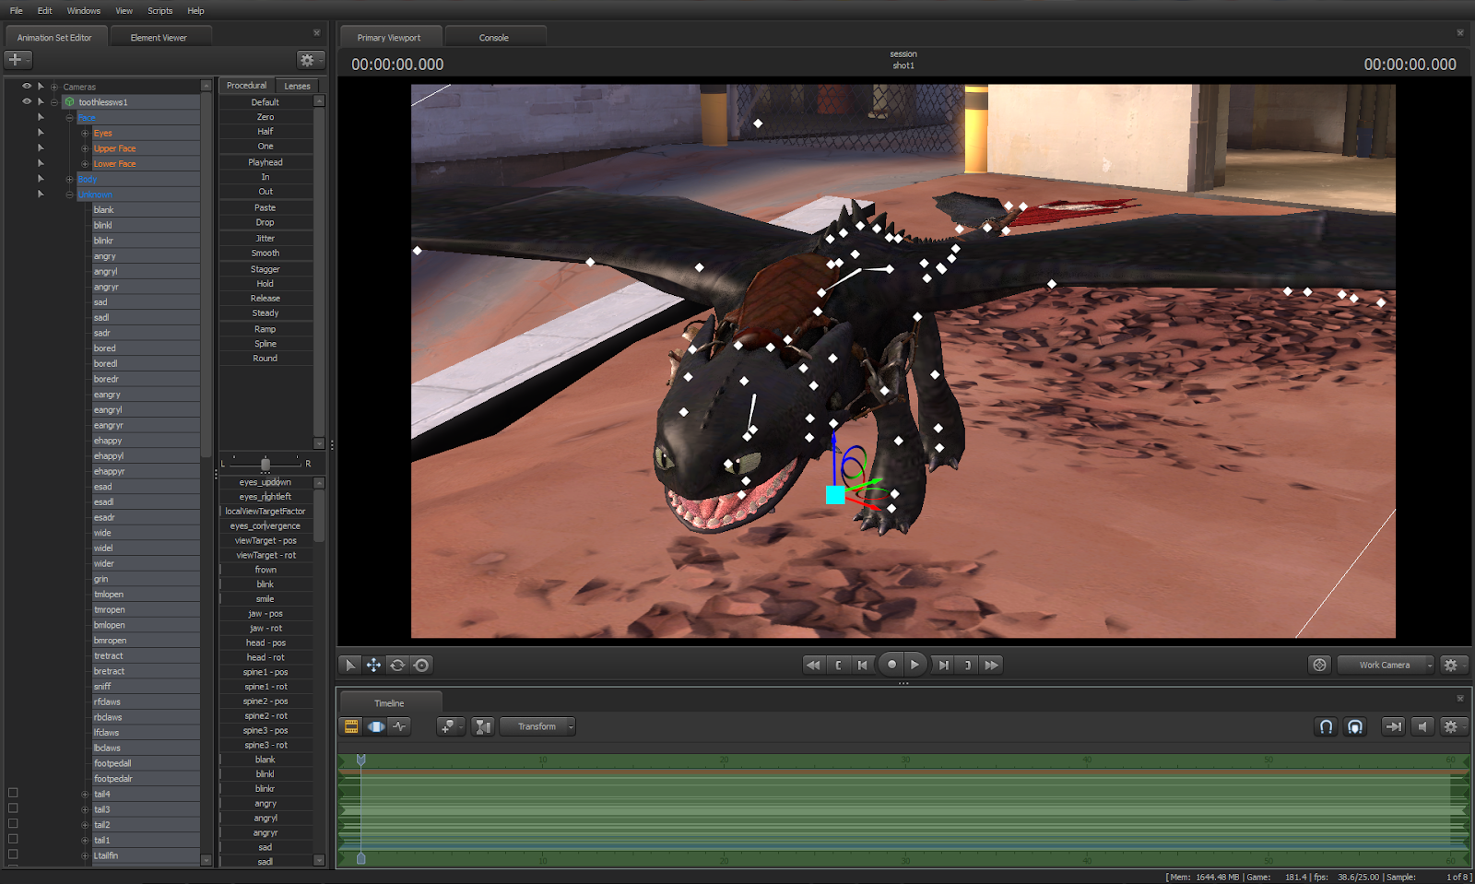Screen dimensions: 1475x884
Task: Click the Playhead preset button
Action: (265, 161)
